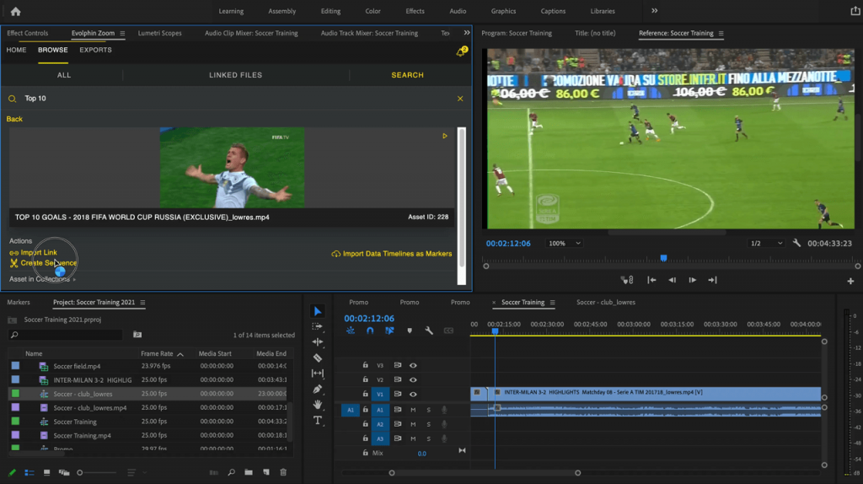Go to In point button

tap(651, 280)
